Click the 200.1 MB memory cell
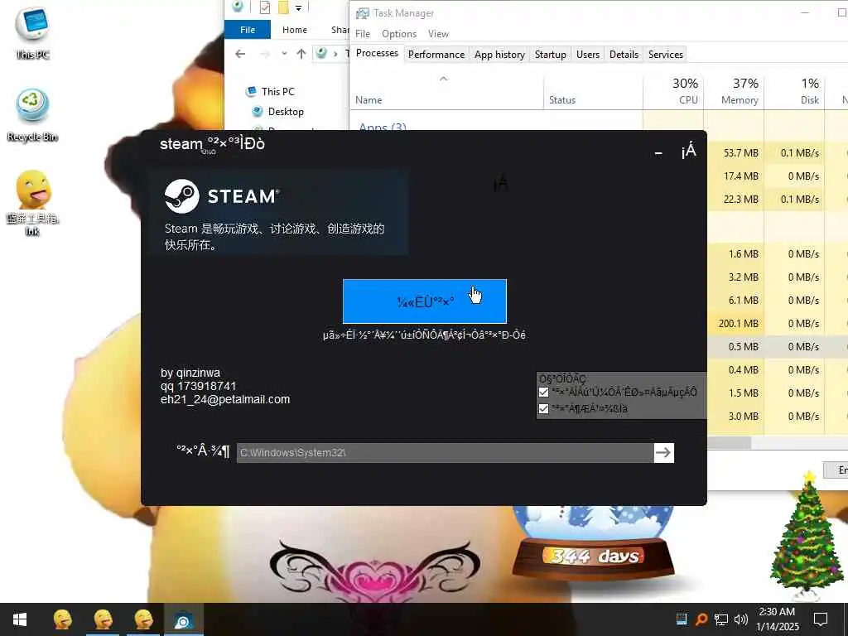Viewport: 848px width, 636px height. pyautogui.click(x=738, y=324)
